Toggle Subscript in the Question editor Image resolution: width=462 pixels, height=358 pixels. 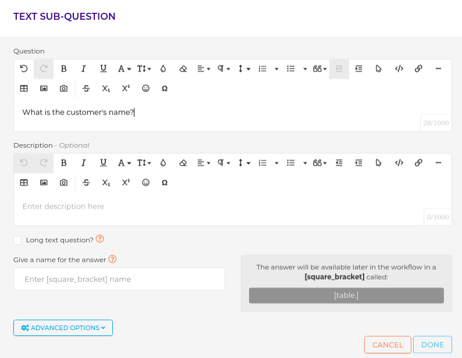pyautogui.click(x=106, y=88)
